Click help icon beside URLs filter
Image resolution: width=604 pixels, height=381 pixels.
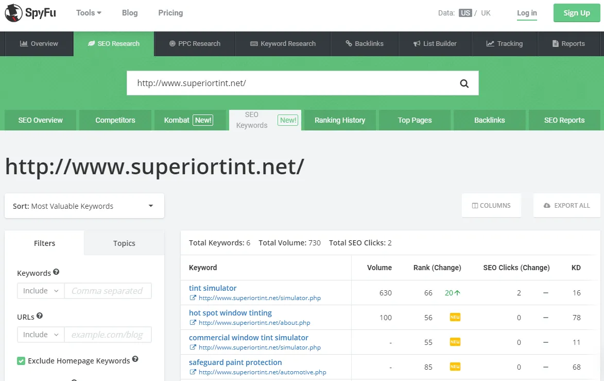click(40, 316)
